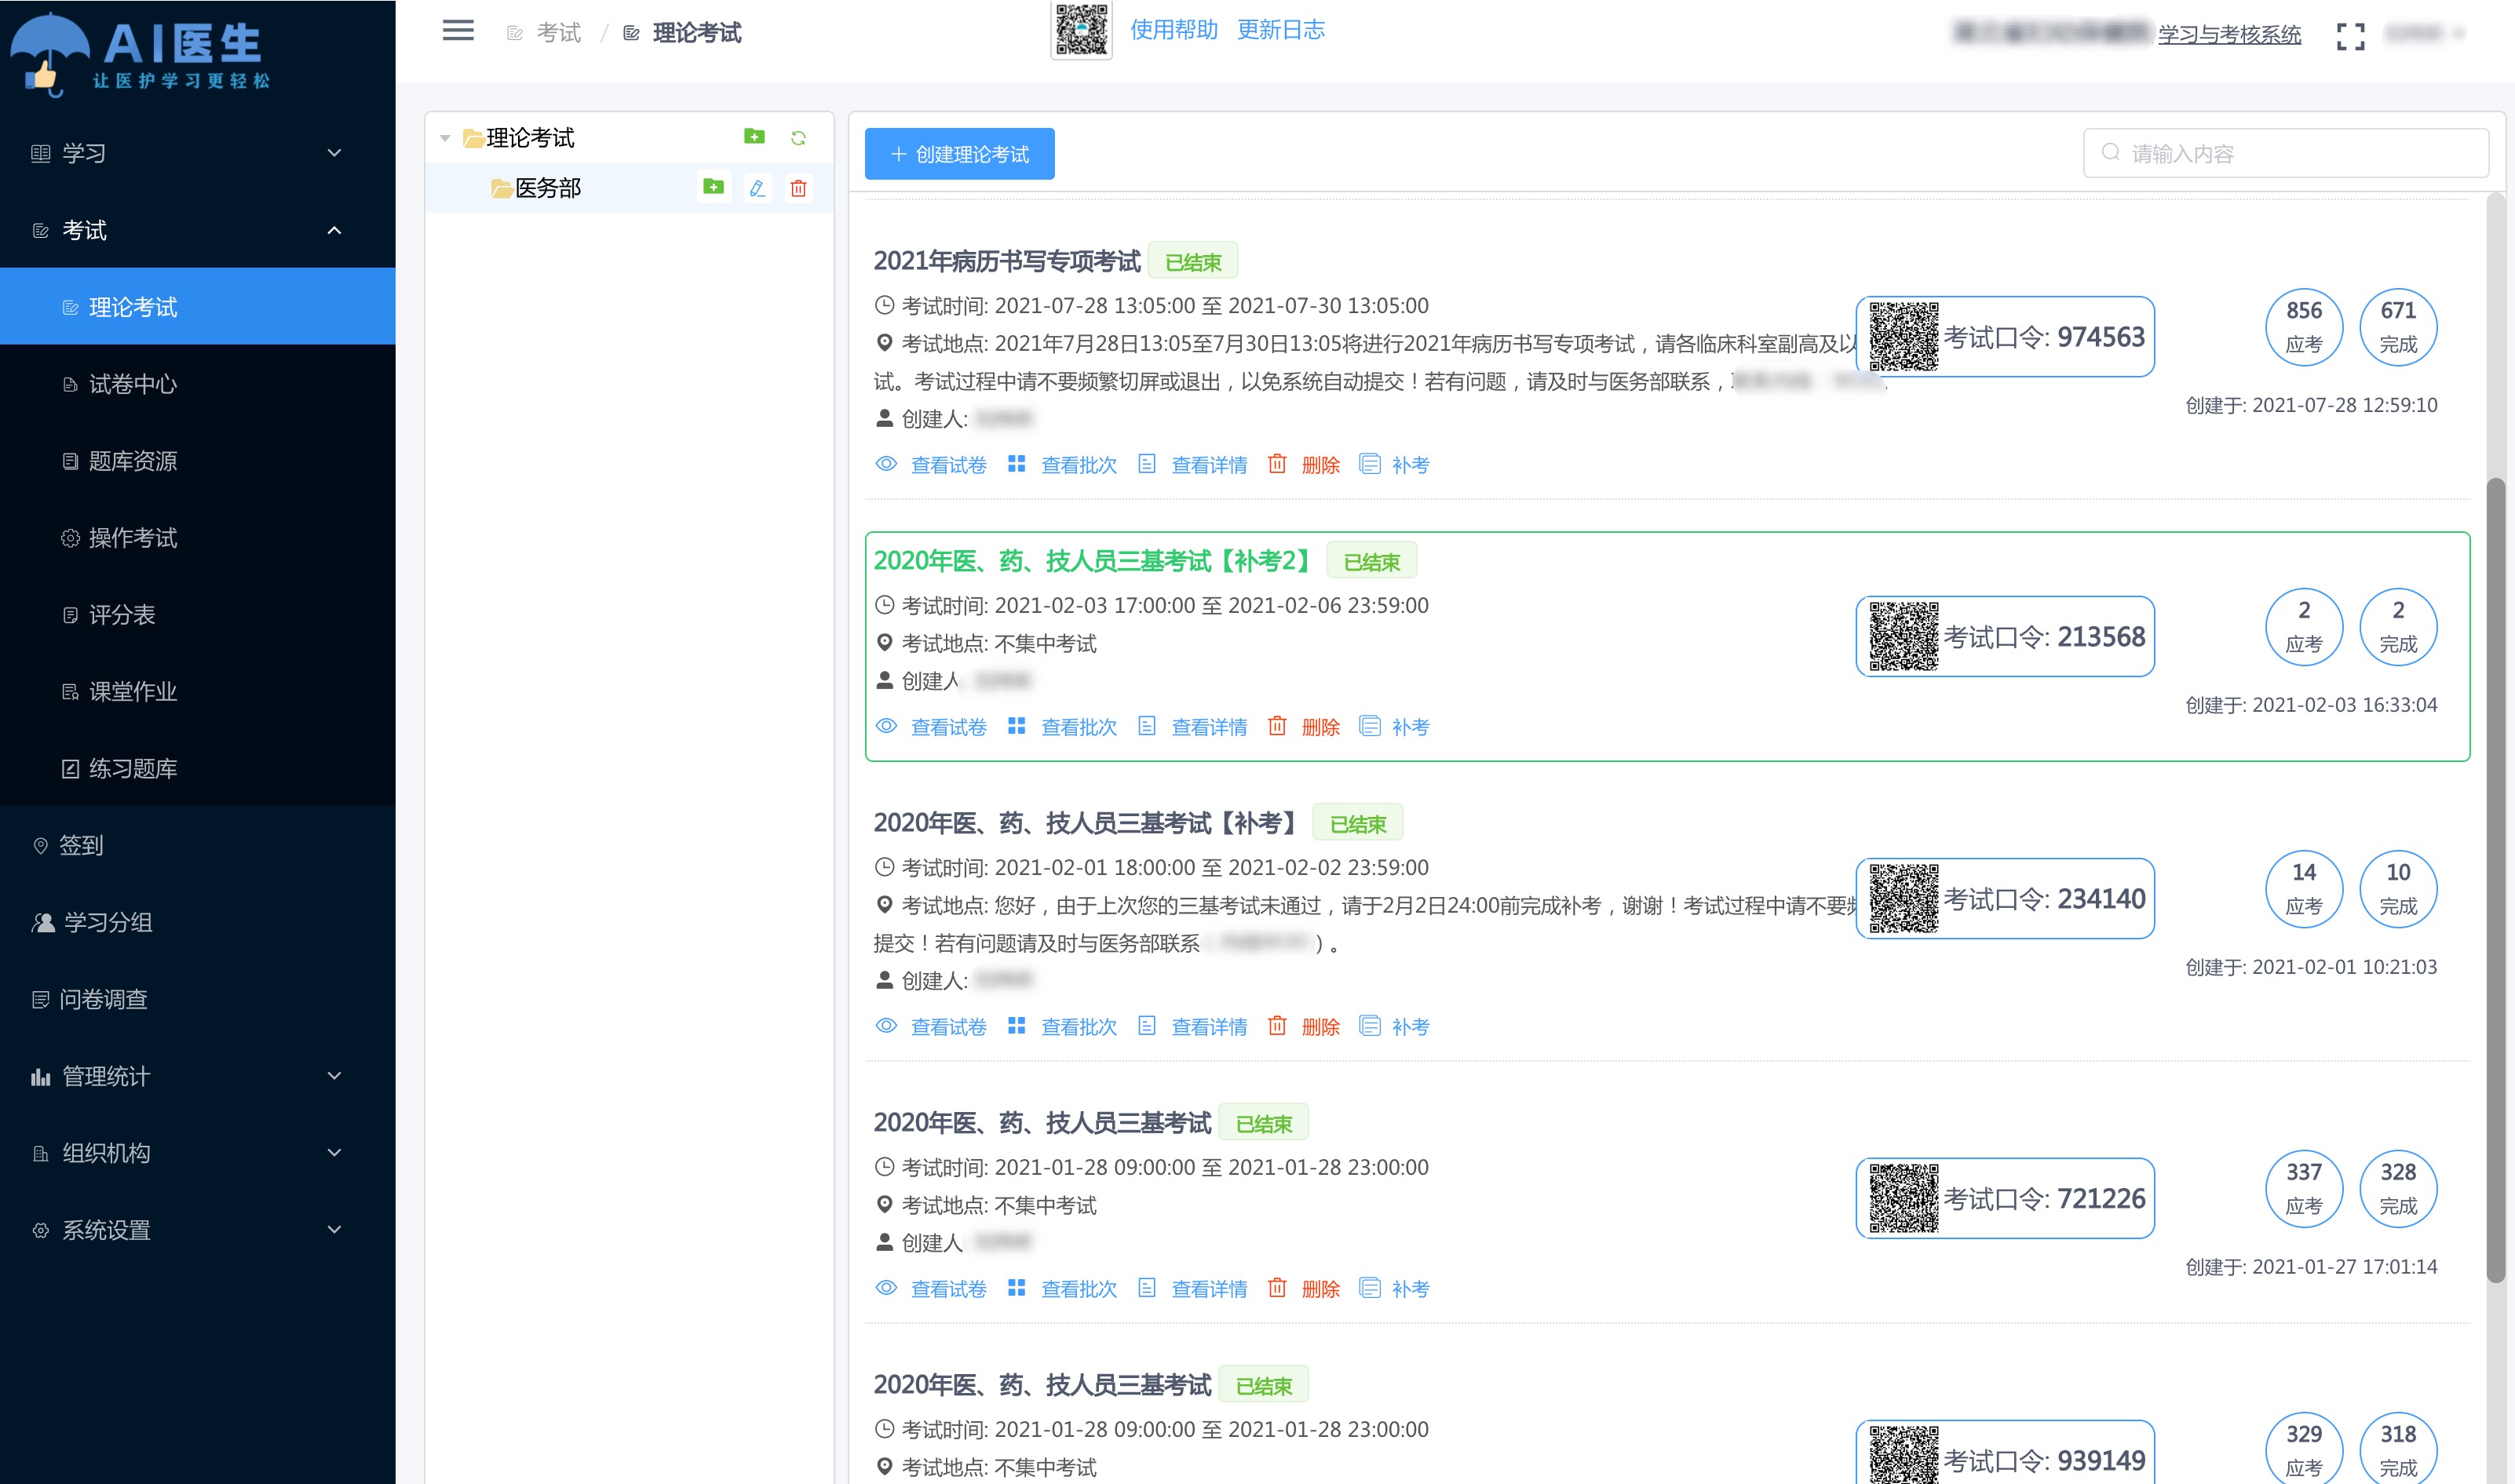The width and height of the screenshot is (2515, 1484).
Task: Click 创建理论考试 button
Action: (959, 154)
